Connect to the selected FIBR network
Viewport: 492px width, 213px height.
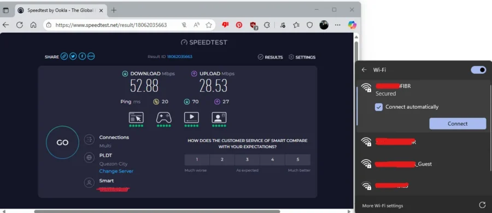click(x=458, y=123)
